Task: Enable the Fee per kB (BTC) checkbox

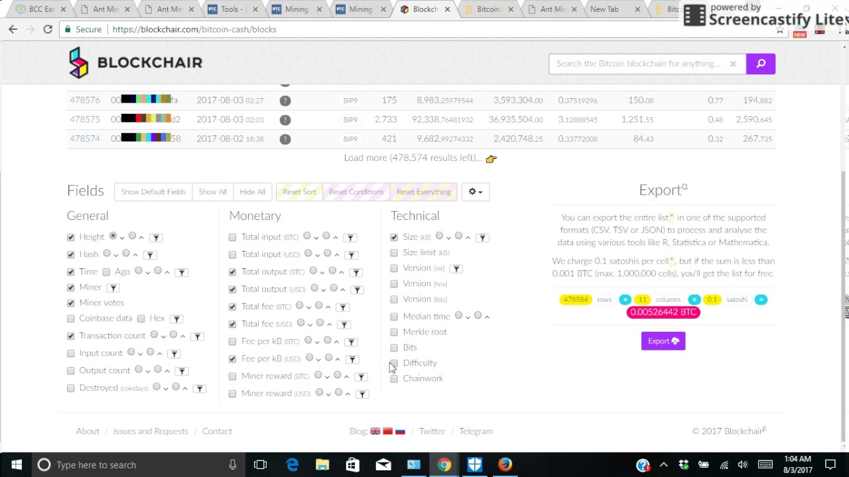Action: click(232, 342)
